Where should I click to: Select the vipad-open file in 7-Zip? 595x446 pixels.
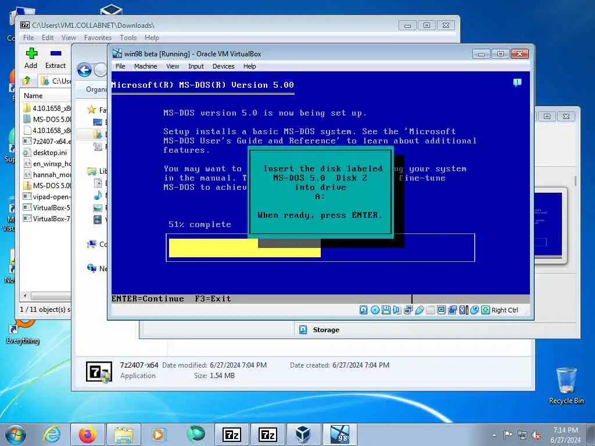point(47,197)
